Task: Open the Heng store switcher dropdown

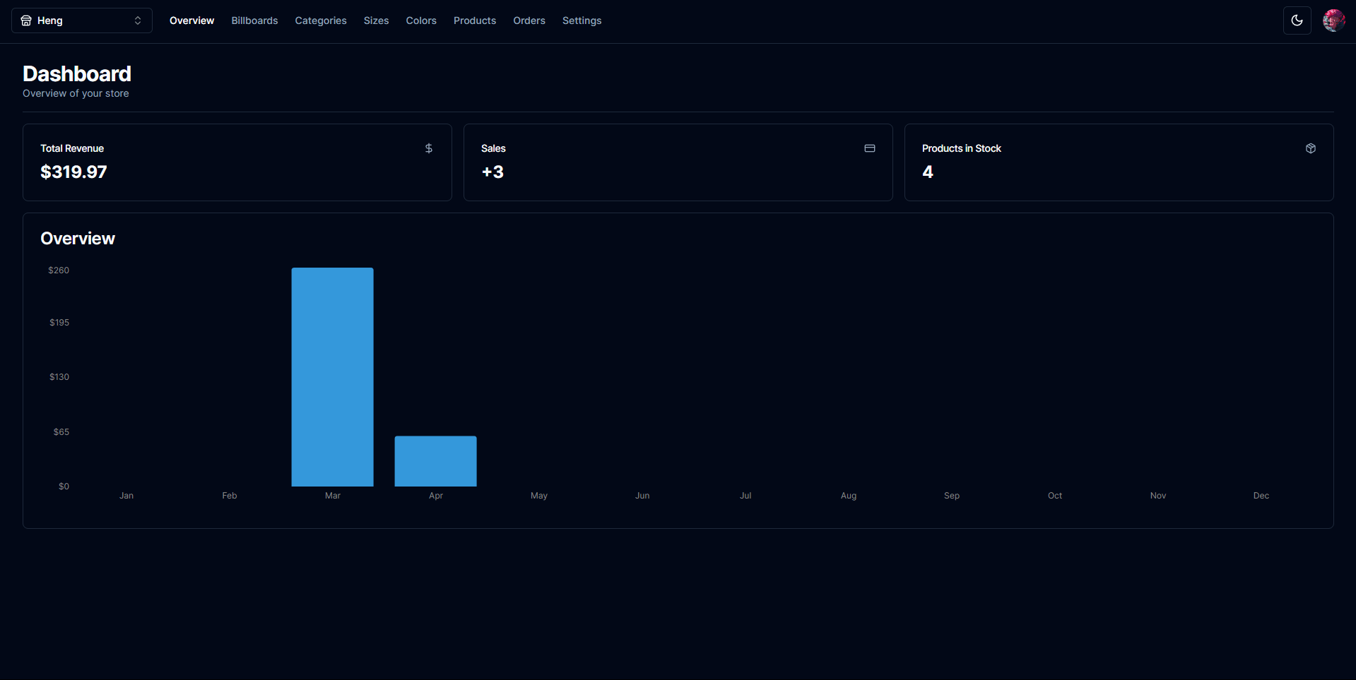Action: pos(81,20)
